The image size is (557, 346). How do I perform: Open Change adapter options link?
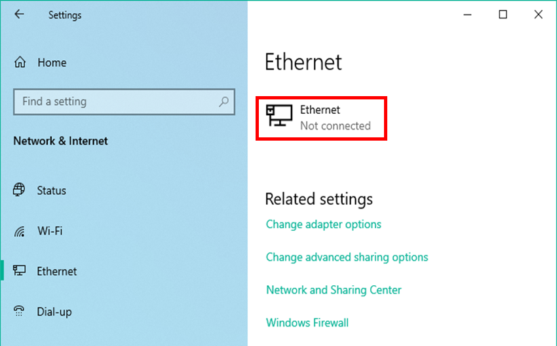323,224
